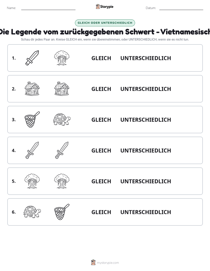Click the Storypie logo at top
Screen dimensions: 210x271
tap(105, 6)
